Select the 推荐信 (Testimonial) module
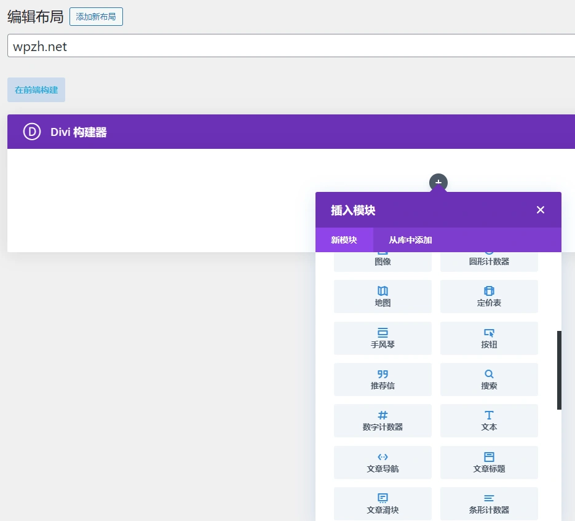 click(382, 380)
